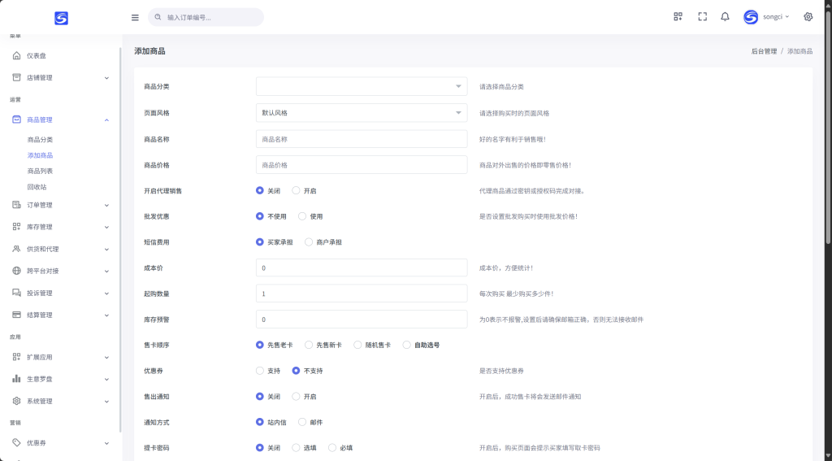The image size is (832, 461).
Task: Select 选填 for 提卡密码
Action: coord(296,448)
